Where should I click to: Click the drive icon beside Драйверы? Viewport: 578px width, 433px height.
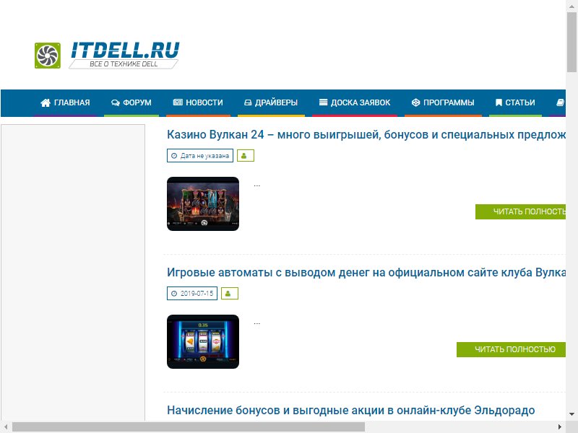[248, 102]
